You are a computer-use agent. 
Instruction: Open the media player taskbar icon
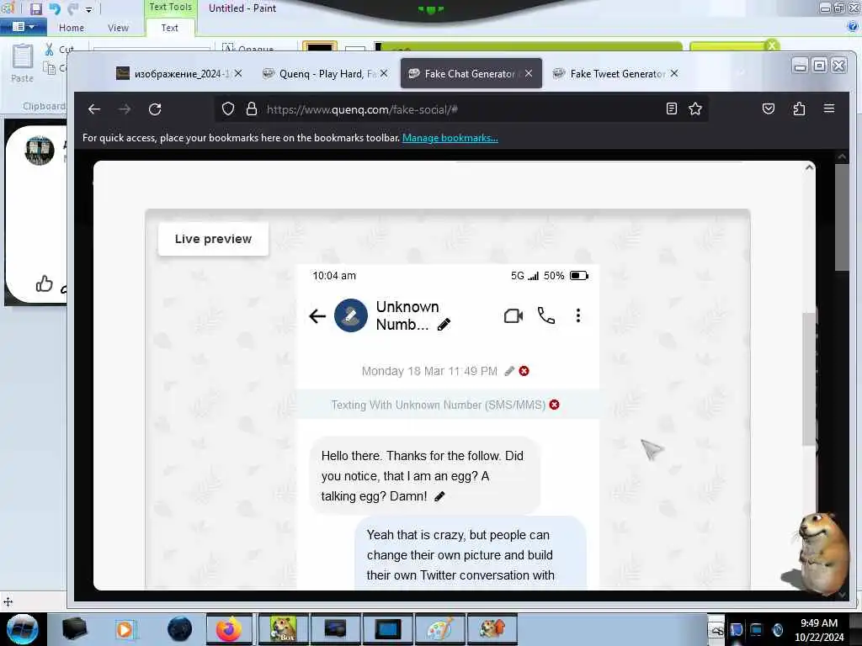click(125, 629)
